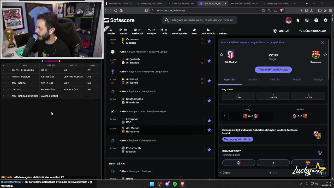The image size is (334, 188).
Task: Open the Windows Start menu
Action: pyautogui.click(x=152, y=184)
